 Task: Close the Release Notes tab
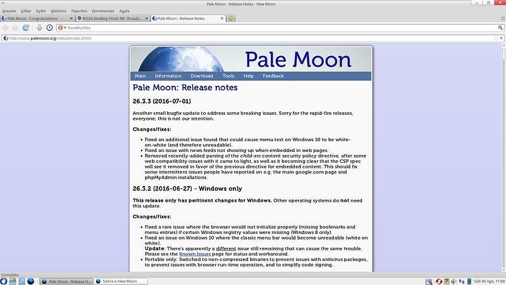(222, 19)
